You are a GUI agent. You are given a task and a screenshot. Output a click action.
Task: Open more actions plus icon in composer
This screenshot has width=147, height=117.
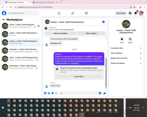coord(45,93)
